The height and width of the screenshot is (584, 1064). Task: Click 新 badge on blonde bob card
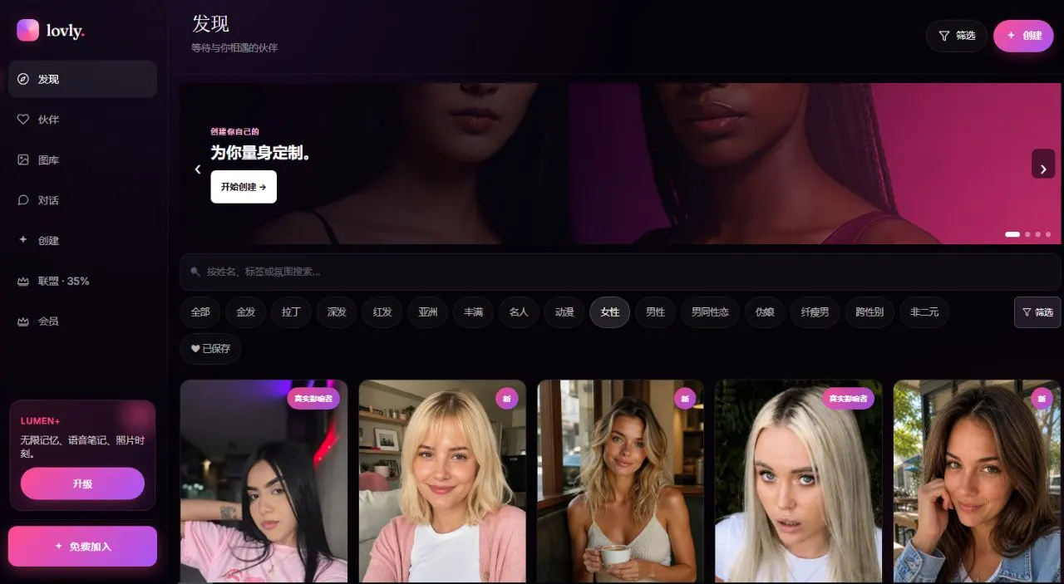[x=507, y=399]
